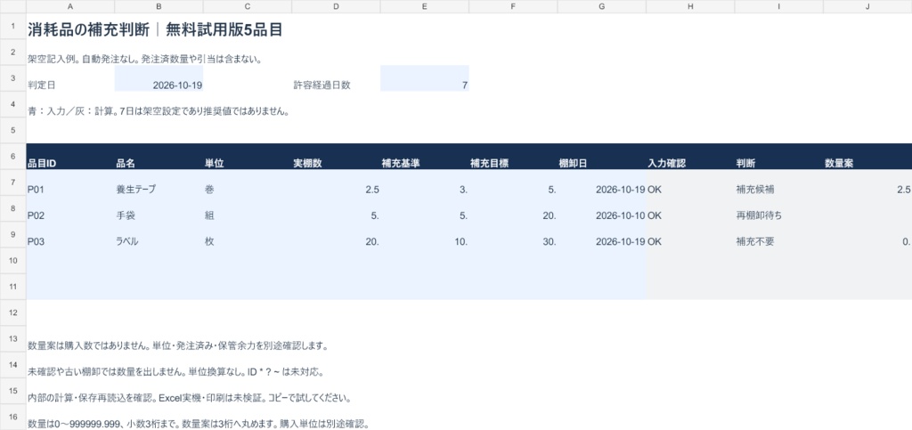The image size is (912, 430).
Task: Click the 許容経過日数 label
Action: pyautogui.click(x=322, y=85)
